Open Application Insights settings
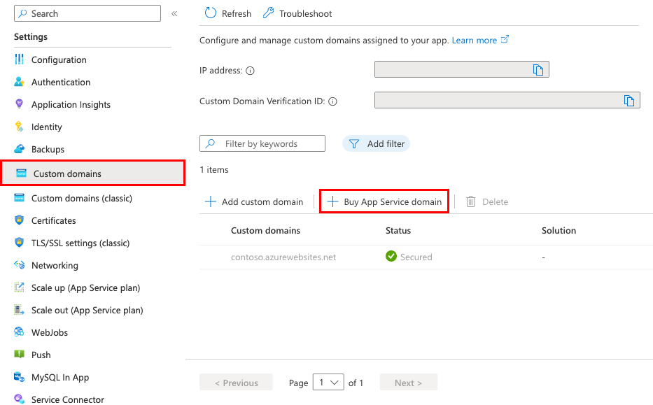653x405 pixels. coord(71,104)
